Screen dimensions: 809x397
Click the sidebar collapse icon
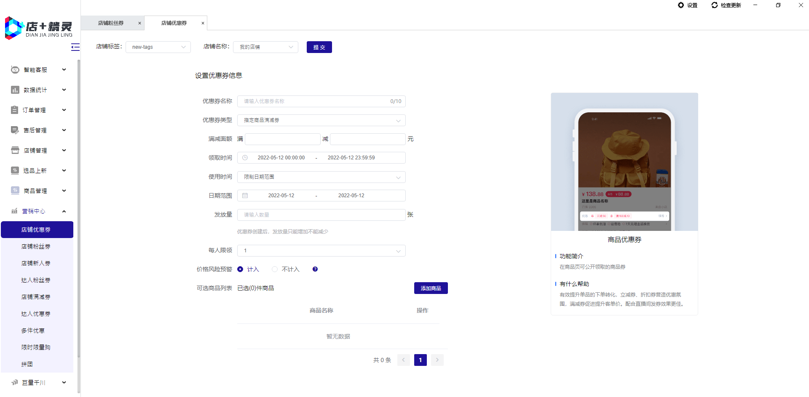75,47
